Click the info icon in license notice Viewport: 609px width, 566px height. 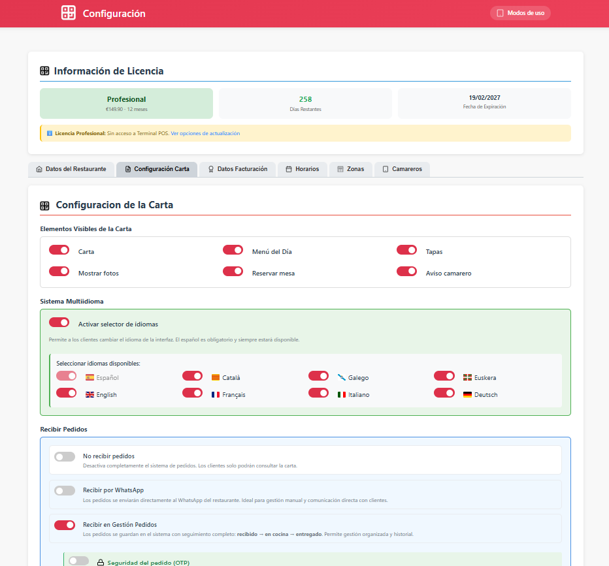pyautogui.click(x=49, y=133)
